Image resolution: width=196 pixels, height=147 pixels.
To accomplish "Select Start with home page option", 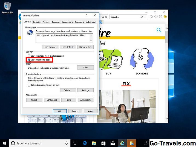I will tap(39, 60).
